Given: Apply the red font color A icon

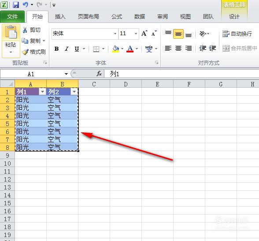Looking at the screenshot, I should click(130, 49).
